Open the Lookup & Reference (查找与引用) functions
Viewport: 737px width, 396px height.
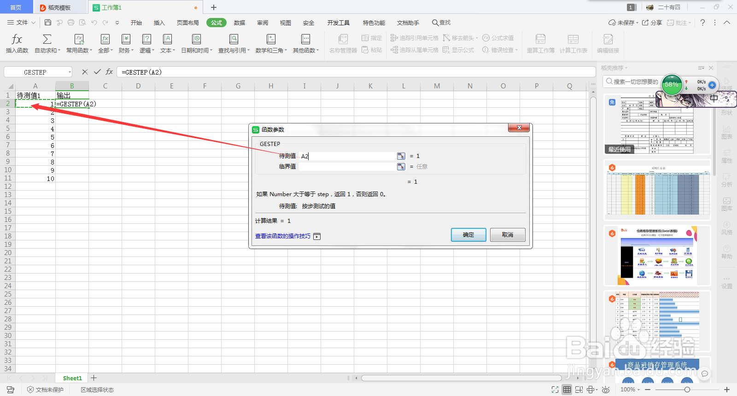pos(234,44)
